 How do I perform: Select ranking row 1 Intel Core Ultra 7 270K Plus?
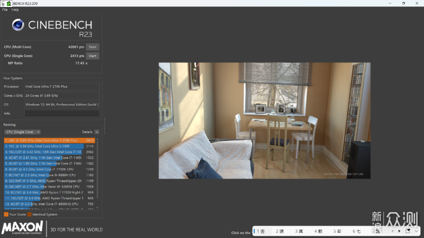pos(49,140)
